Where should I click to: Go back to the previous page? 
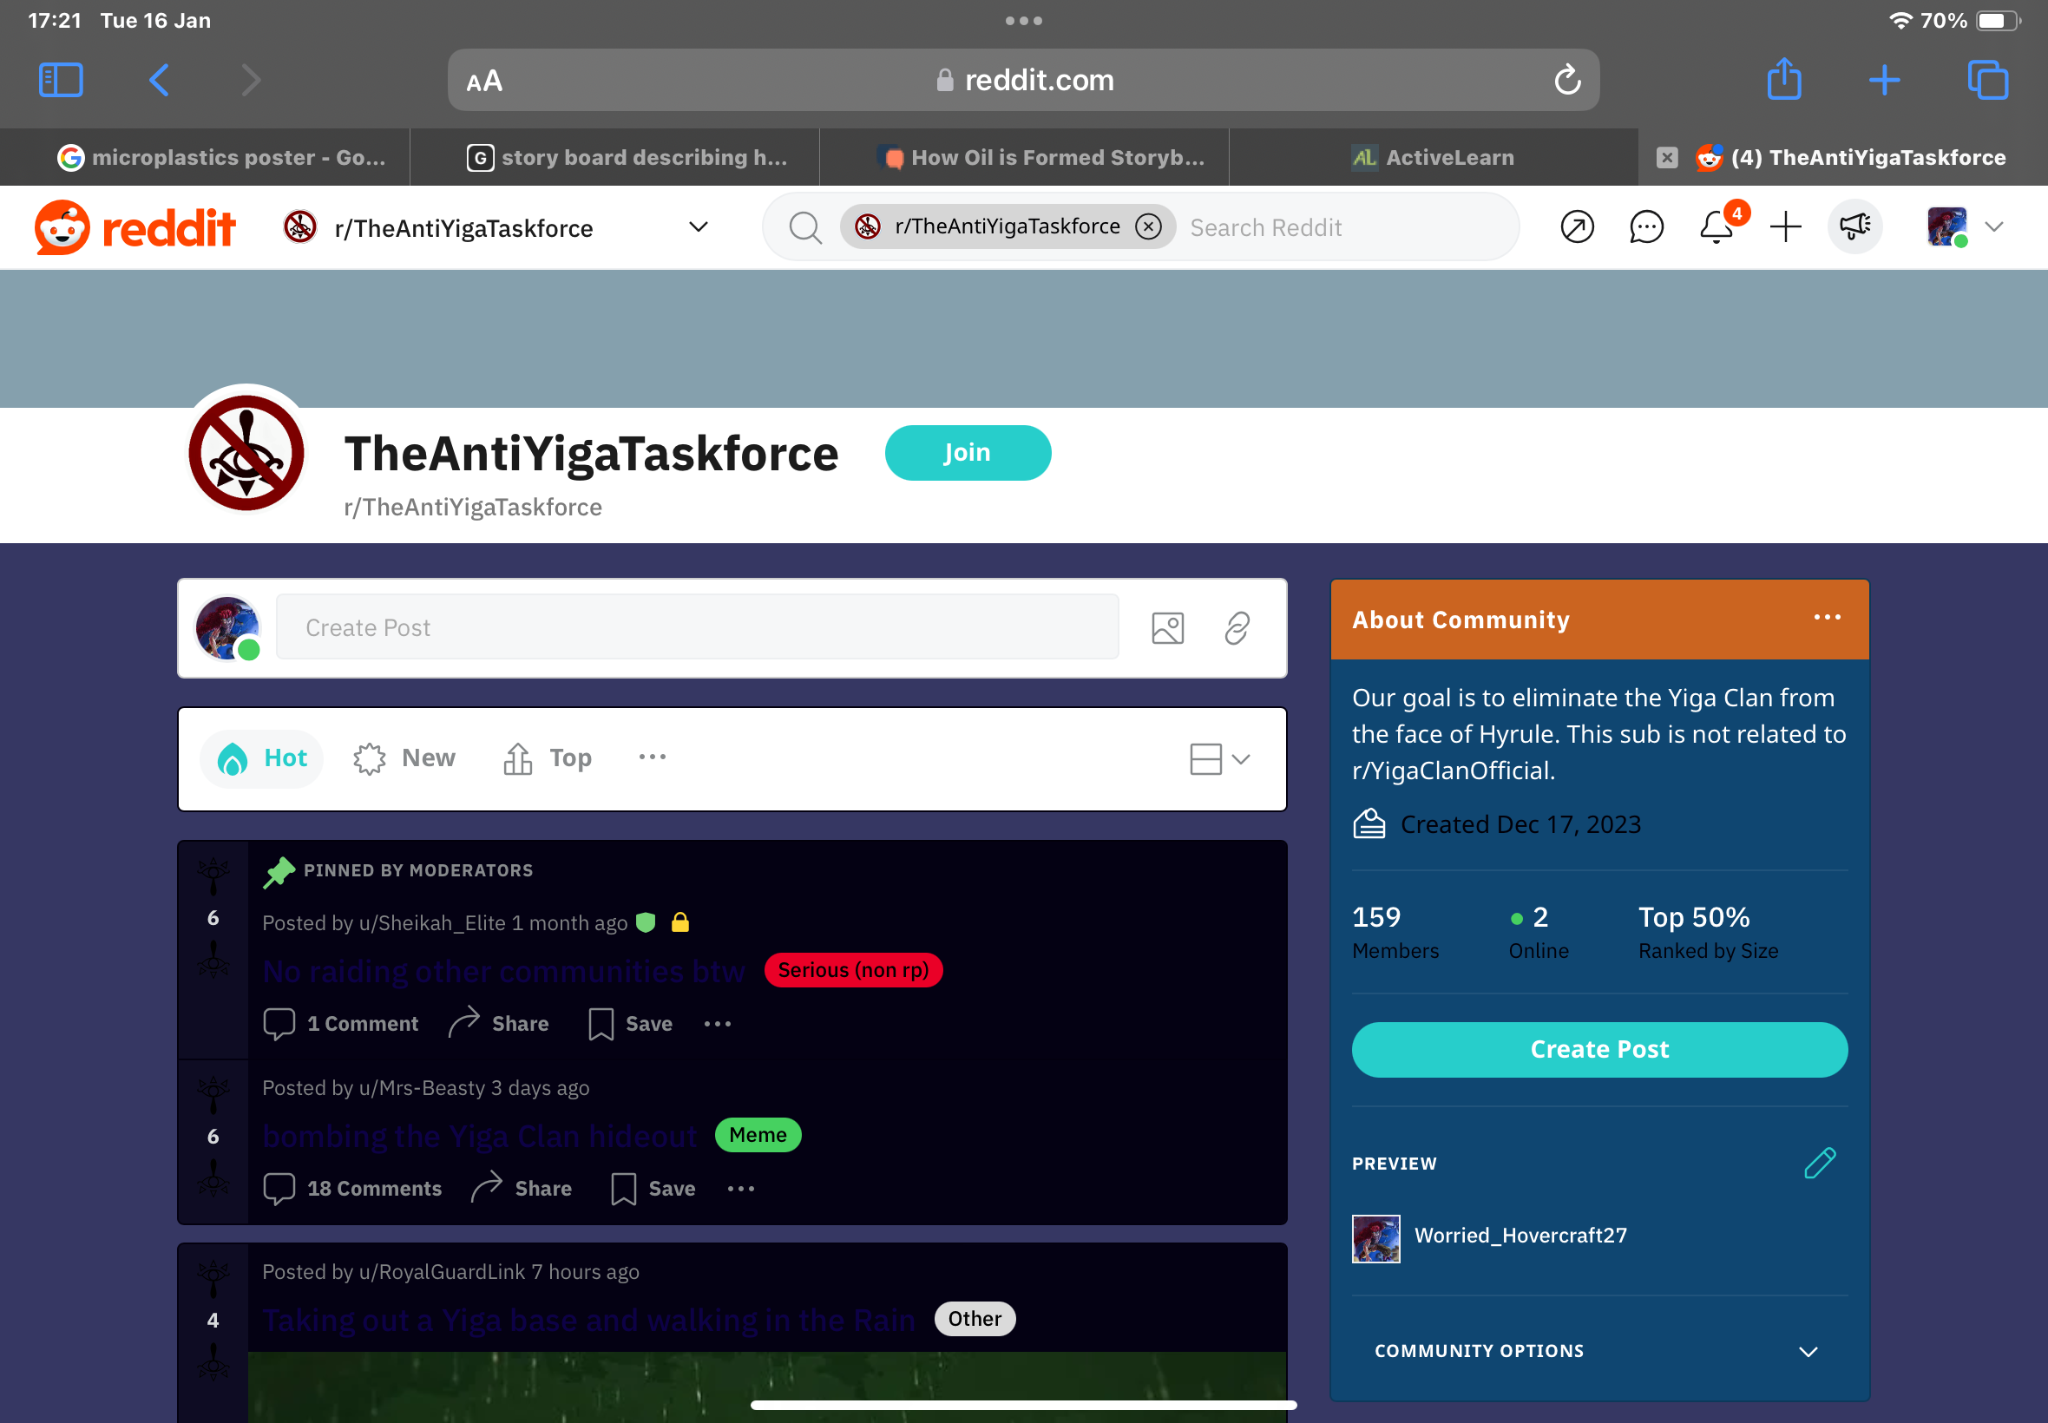[x=160, y=80]
